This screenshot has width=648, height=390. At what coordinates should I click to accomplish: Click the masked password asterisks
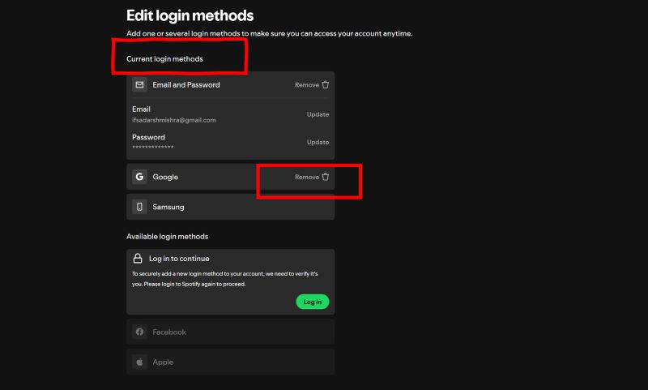(x=153, y=148)
